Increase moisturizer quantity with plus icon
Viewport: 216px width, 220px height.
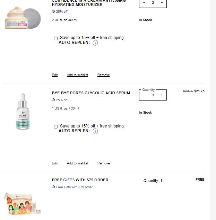(x=162, y=2)
